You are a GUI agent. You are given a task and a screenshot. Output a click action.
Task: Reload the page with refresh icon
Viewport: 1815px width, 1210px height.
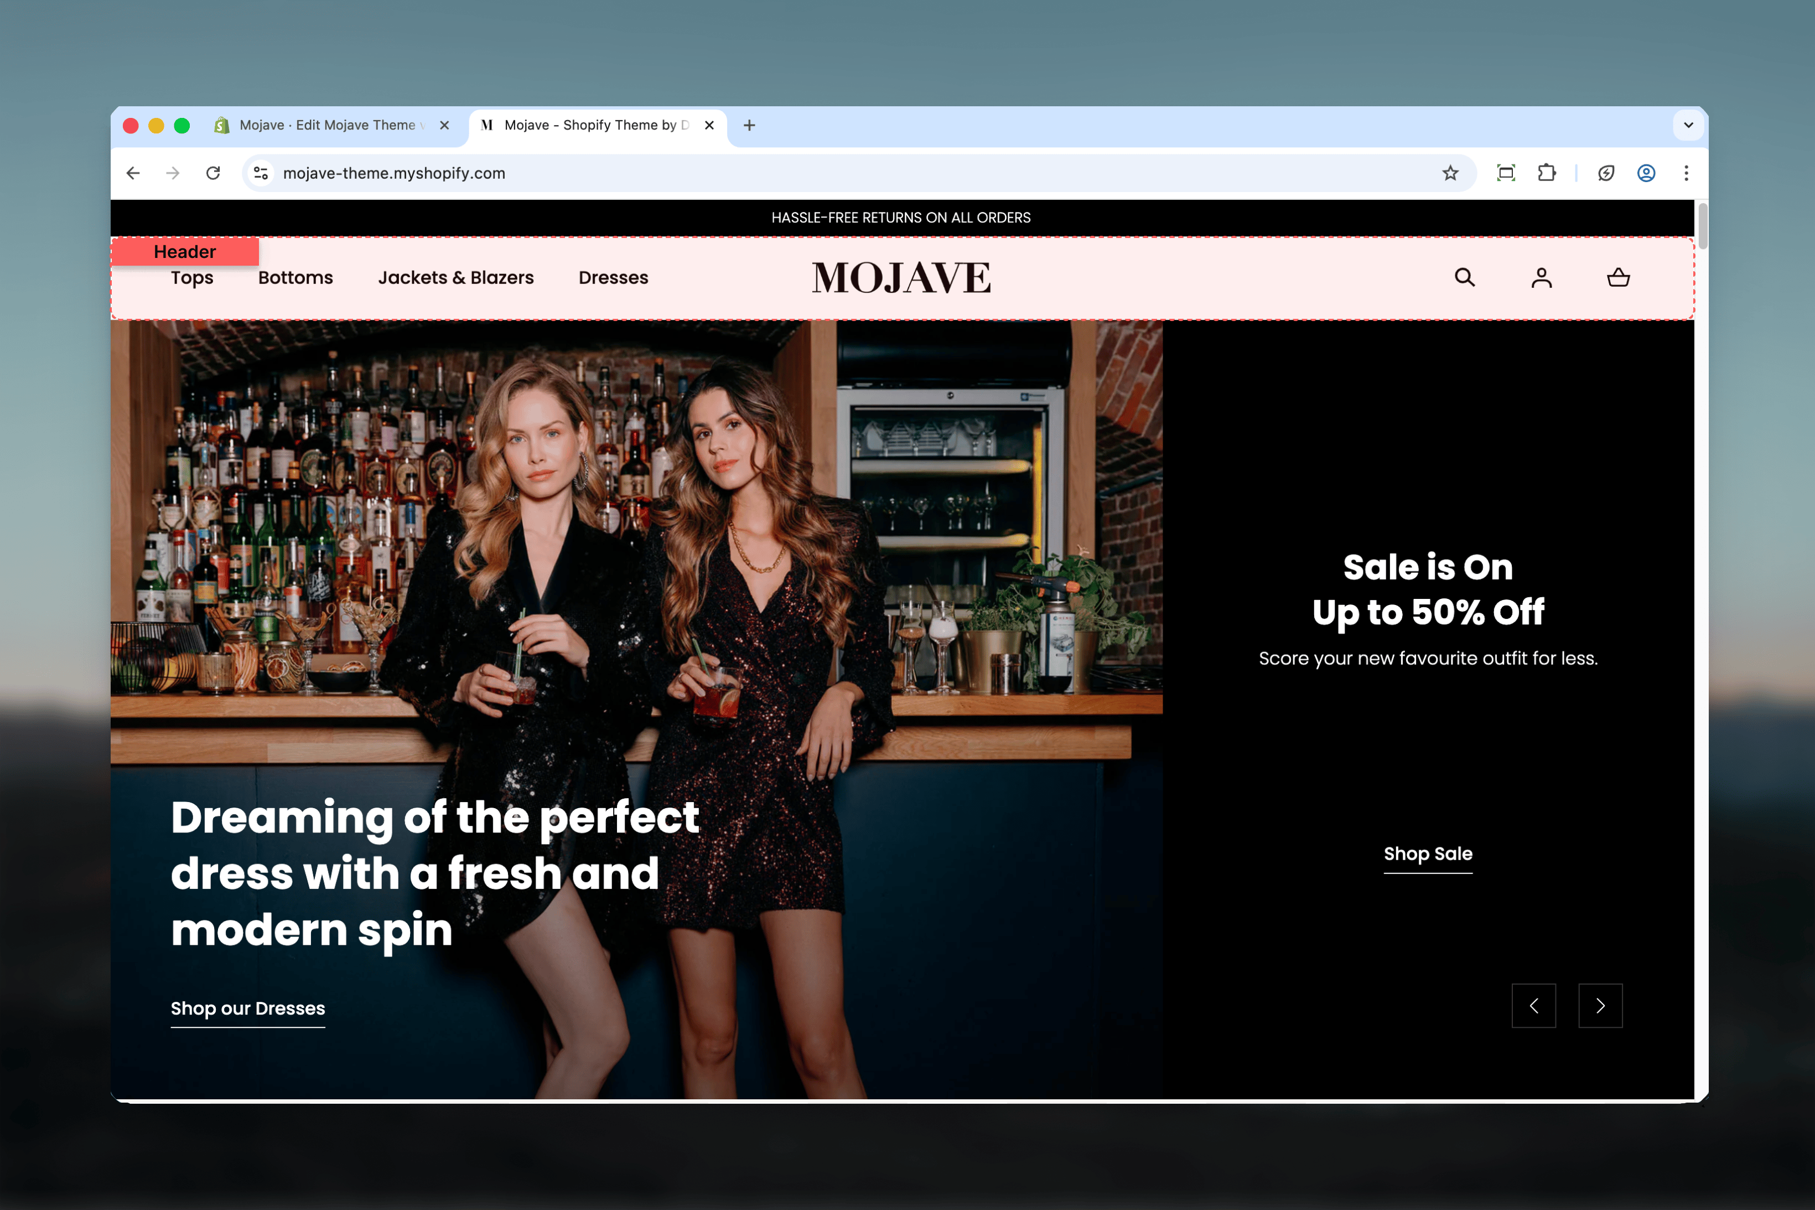click(214, 173)
